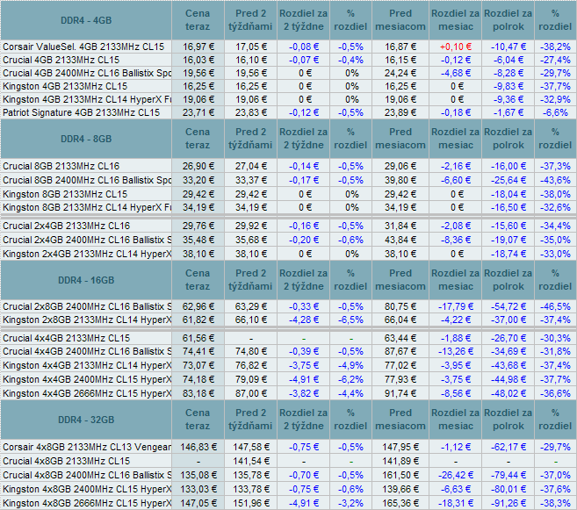The height and width of the screenshot is (510, 577).
Task: Click the price 29,76 € cell
Action: (198, 226)
